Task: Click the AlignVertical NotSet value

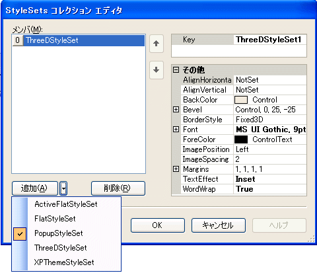Action: [x=270, y=90]
